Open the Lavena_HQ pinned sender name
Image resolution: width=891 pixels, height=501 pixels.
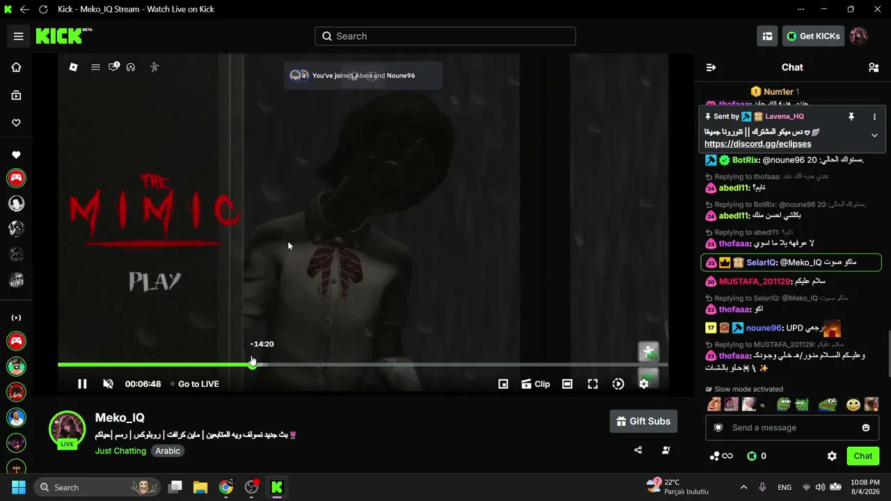784,117
